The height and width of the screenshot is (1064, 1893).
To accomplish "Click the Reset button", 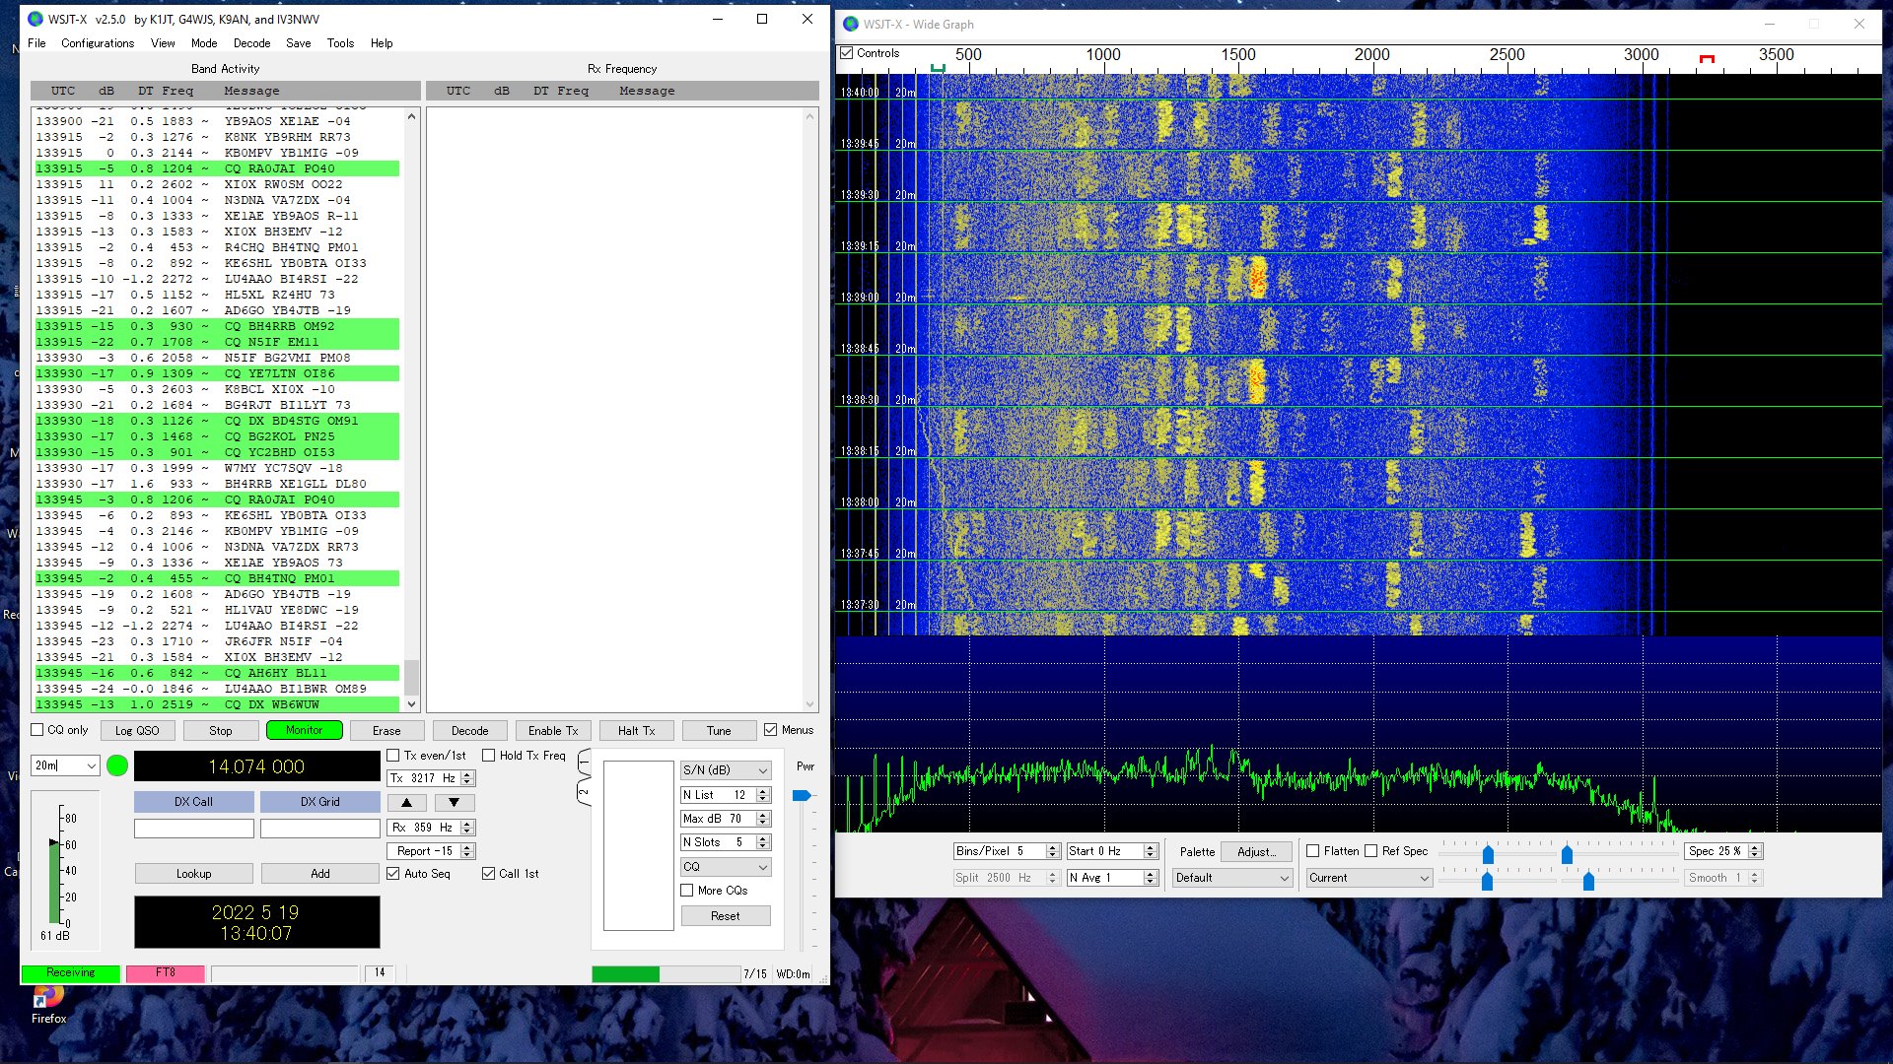I will [726, 916].
